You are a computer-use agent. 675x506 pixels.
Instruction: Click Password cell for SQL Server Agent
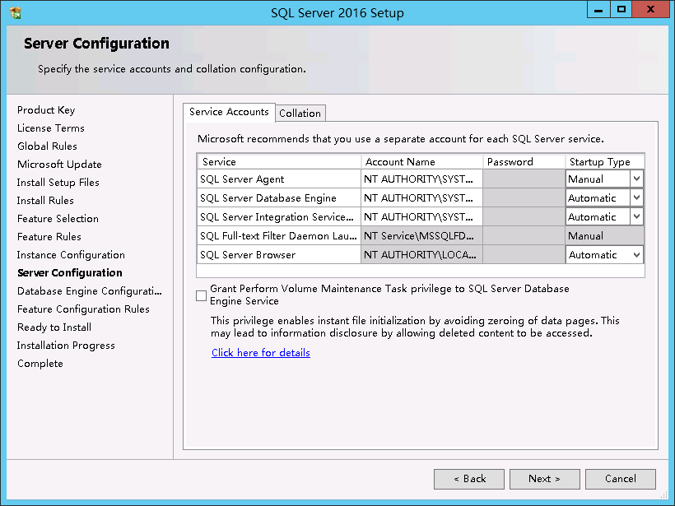click(x=524, y=179)
